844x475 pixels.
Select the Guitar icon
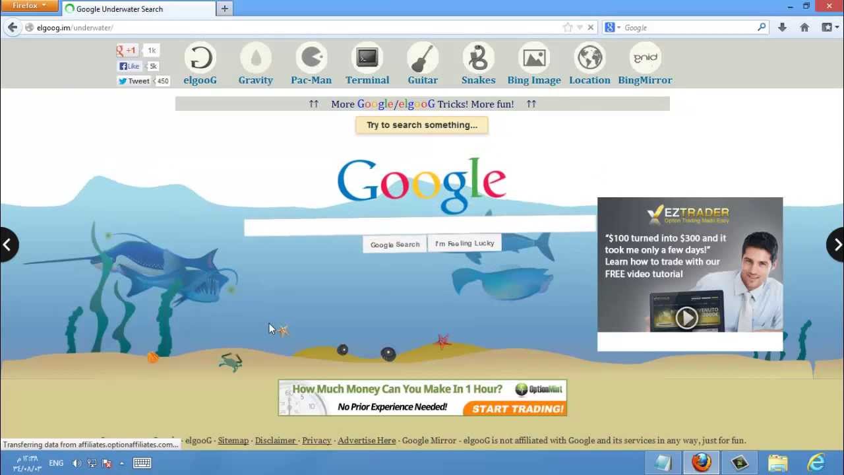[423, 59]
